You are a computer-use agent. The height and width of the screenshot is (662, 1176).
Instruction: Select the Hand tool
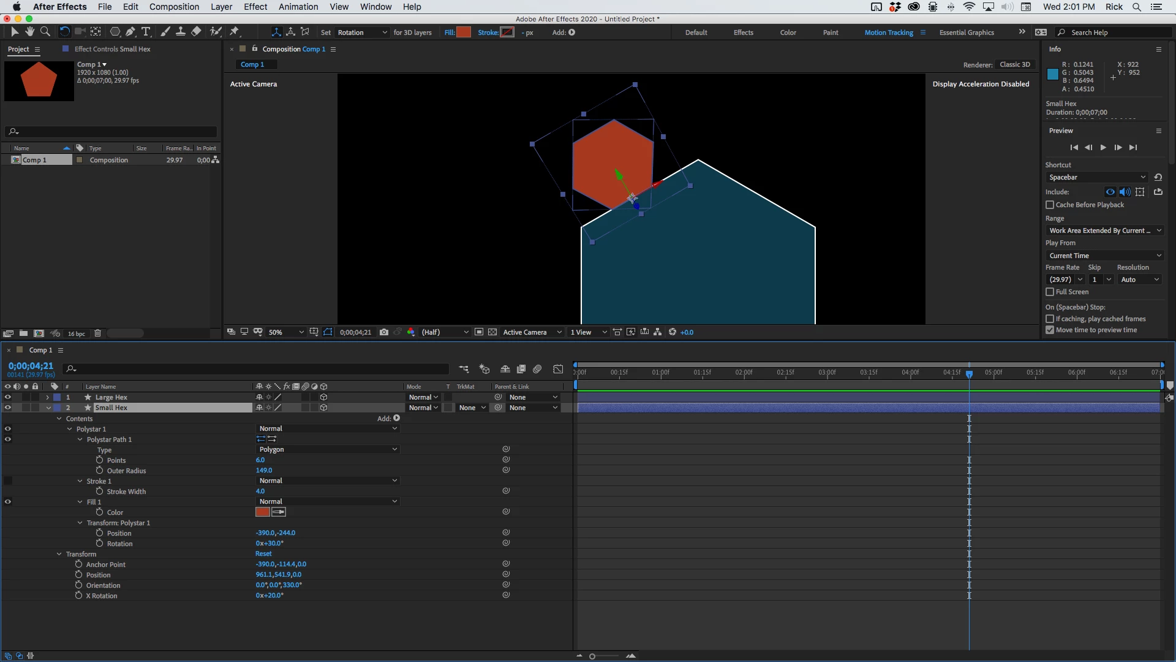[x=29, y=32]
